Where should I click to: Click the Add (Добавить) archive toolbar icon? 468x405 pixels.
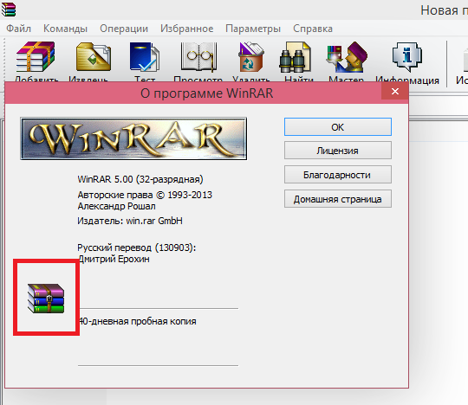click(x=36, y=56)
